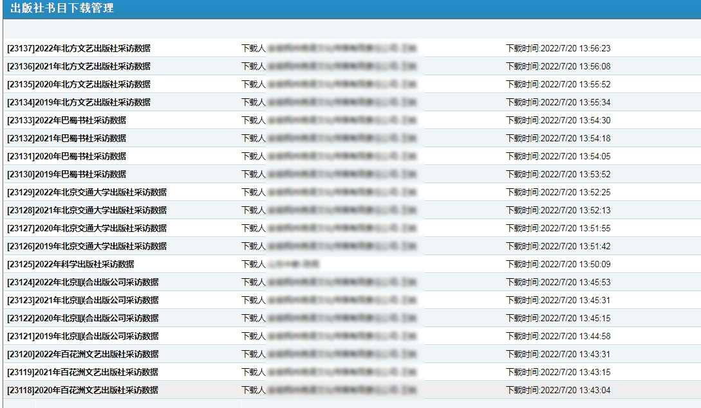Image resolution: width=701 pixels, height=408 pixels.
Task: Open entry 23133 2022年巴蜀书社采访数据
Action: 66,120
